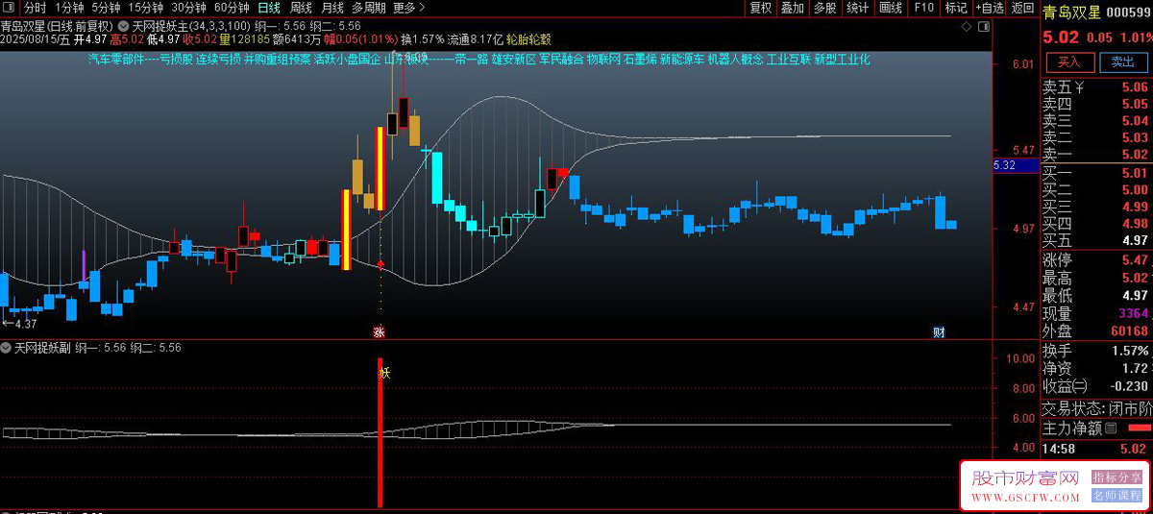This screenshot has height=514, width=1153.
Task: Add stock with +自选 button
Action: [x=989, y=8]
